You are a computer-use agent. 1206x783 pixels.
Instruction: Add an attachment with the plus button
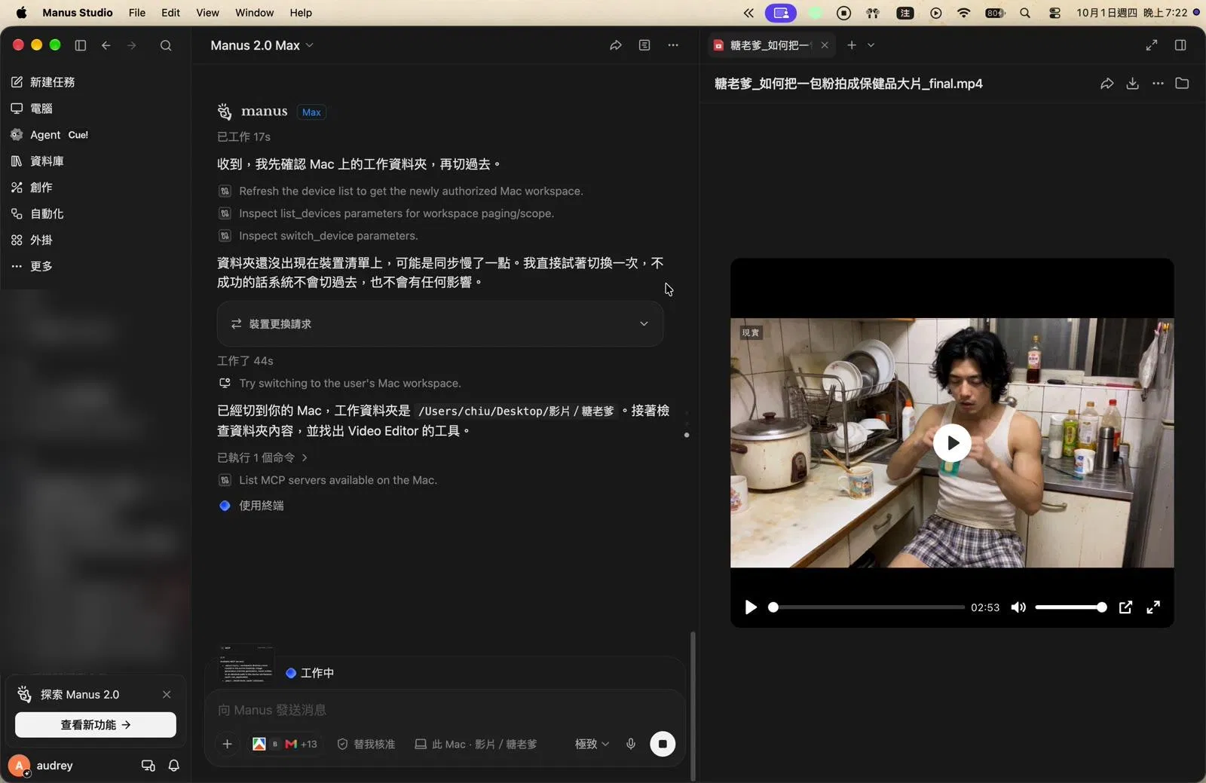point(227,744)
